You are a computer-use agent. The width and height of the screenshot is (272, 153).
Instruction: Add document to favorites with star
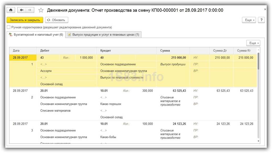pyautogui.click(x=41, y=10)
